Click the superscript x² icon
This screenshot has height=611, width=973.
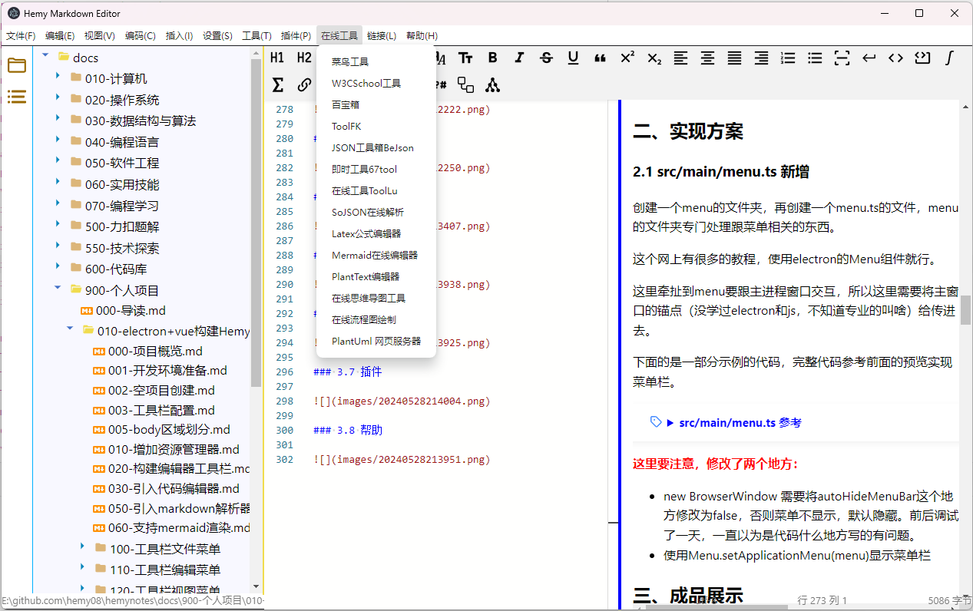(x=627, y=58)
